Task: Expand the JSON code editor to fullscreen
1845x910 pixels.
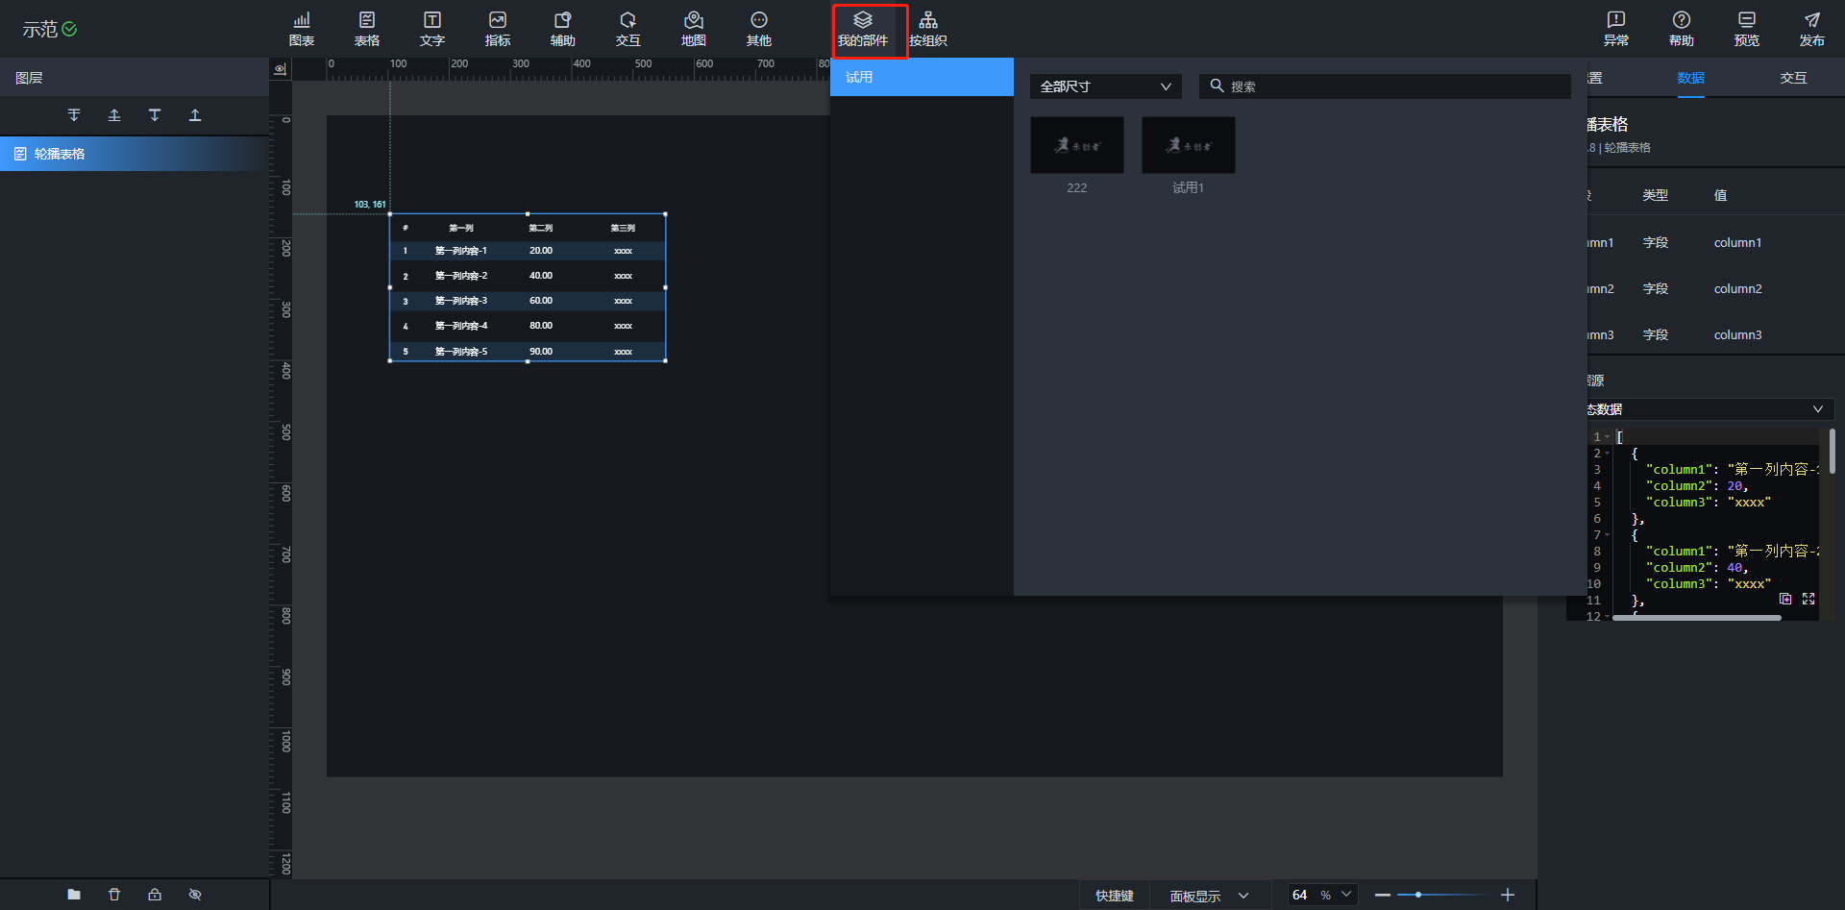Action: (1808, 599)
